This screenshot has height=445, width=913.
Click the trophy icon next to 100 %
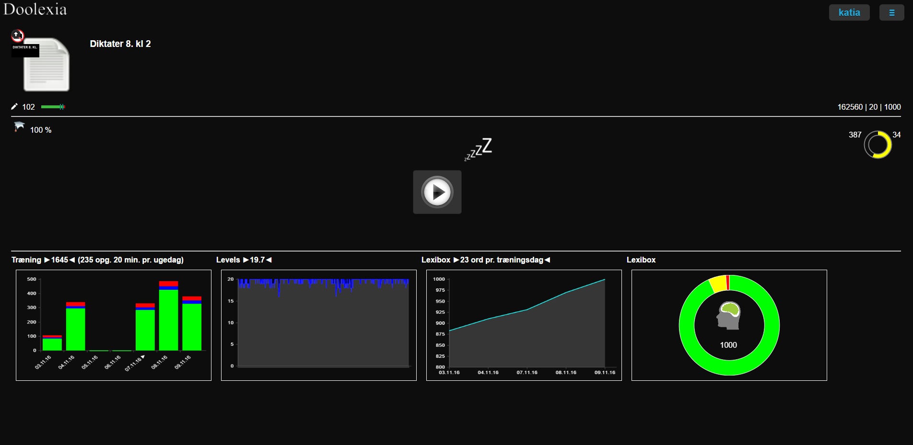[x=19, y=127]
